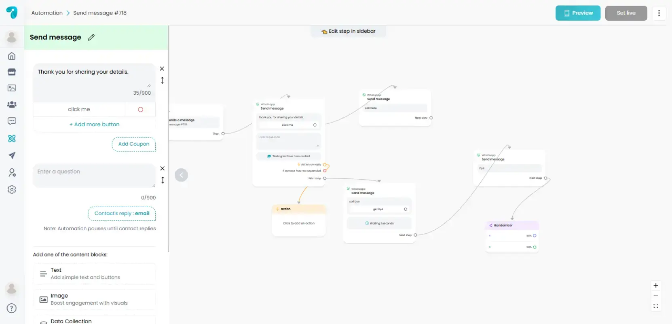Go to Automation in the breadcrumb
The width and height of the screenshot is (672, 324).
[47, 13]
